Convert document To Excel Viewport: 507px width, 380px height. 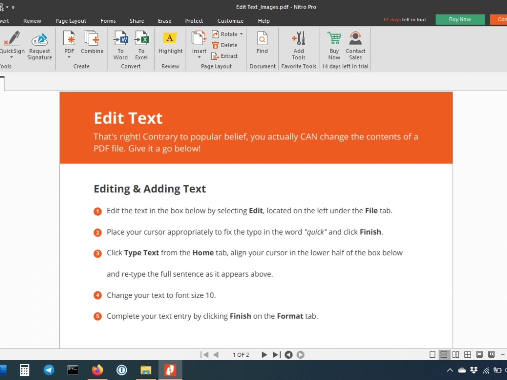click(141, 45)
